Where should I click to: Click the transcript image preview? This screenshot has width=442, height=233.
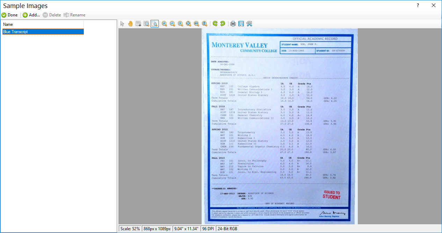click(280, 126)
